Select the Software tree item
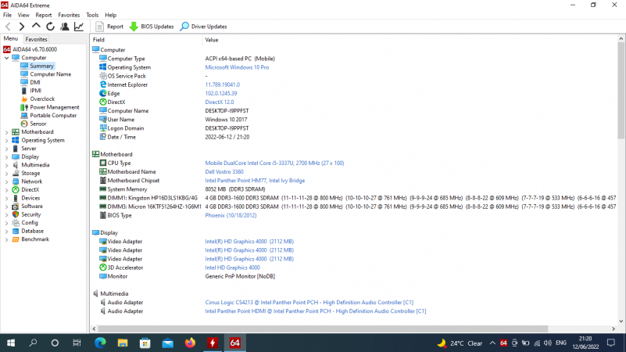 [32, 207]
